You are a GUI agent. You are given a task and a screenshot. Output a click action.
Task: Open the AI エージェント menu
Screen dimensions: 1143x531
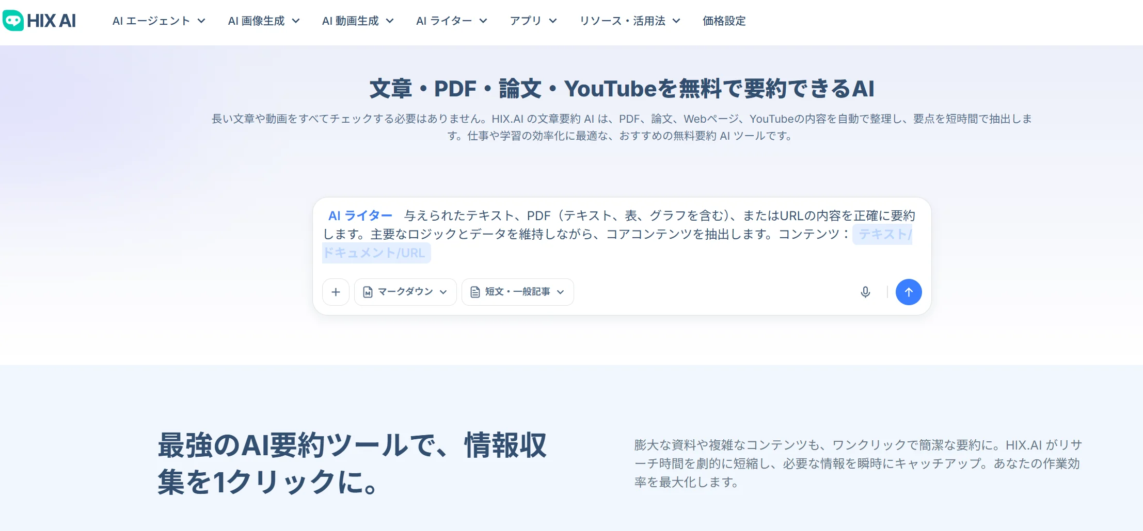[x=158, y=21]
